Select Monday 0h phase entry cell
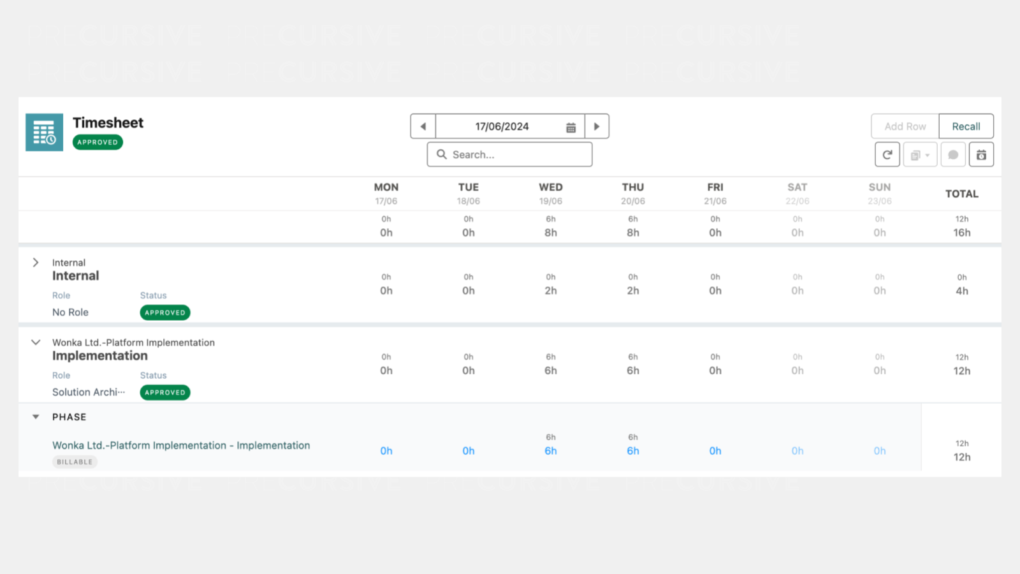This screenshot has width=1020, height=574. click(386, 451)
